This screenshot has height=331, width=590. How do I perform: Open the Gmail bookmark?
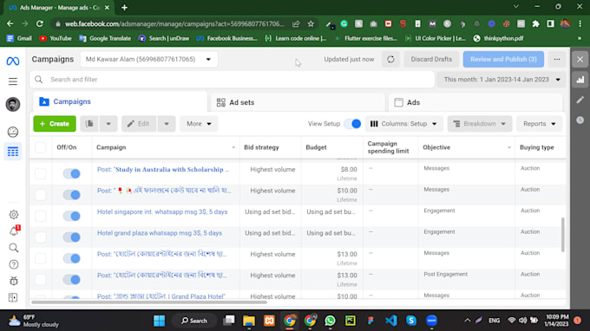[19, 38]
